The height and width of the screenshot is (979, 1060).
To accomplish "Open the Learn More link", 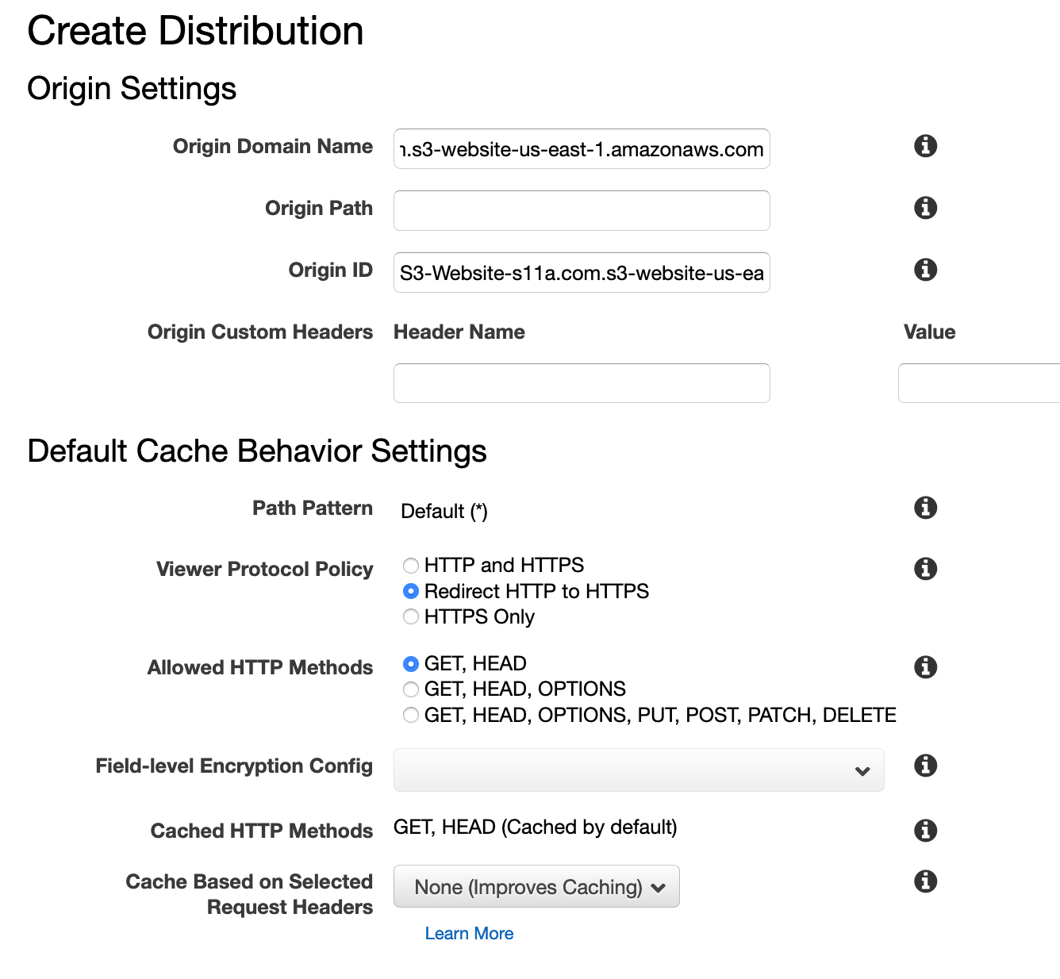I will (x=469, y=934).
